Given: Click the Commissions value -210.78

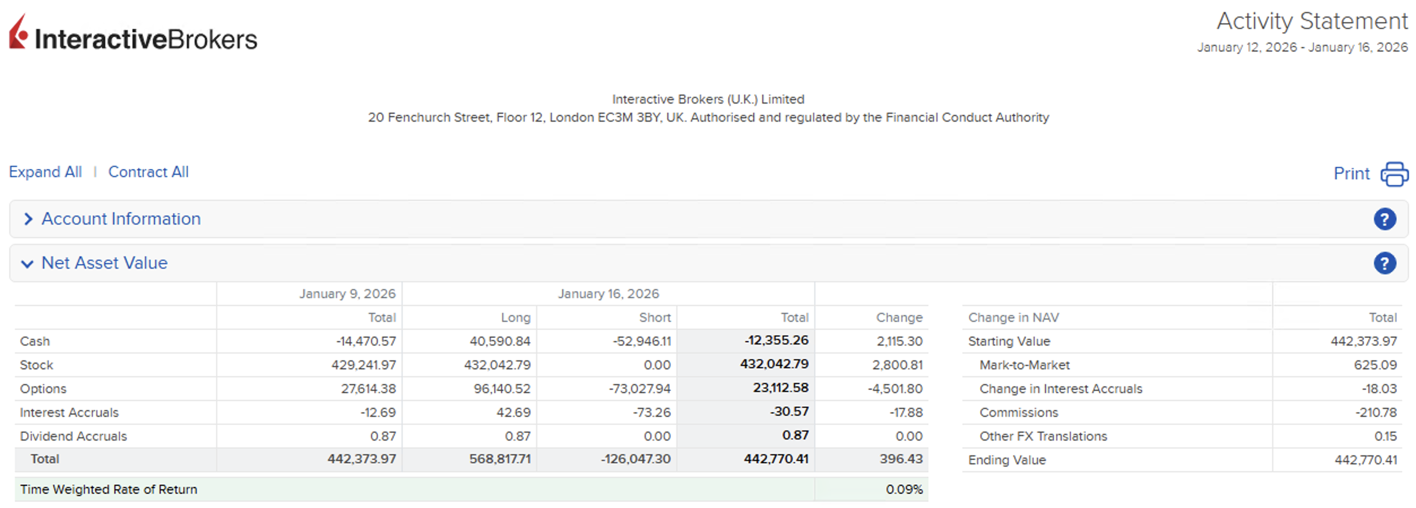Looking at the screenshot, I should coord(1375,413).
